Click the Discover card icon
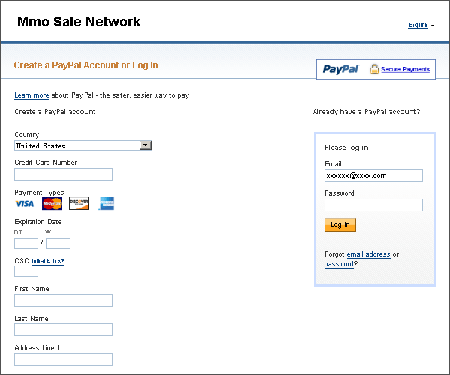The image size is (450, 375). [x=79, y=204]
